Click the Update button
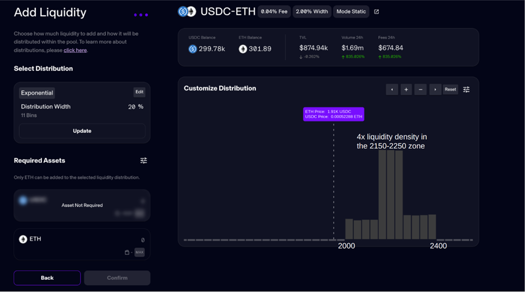Image resolution: width=525 pixels, height=292 pixels. [x=82, y=131]
